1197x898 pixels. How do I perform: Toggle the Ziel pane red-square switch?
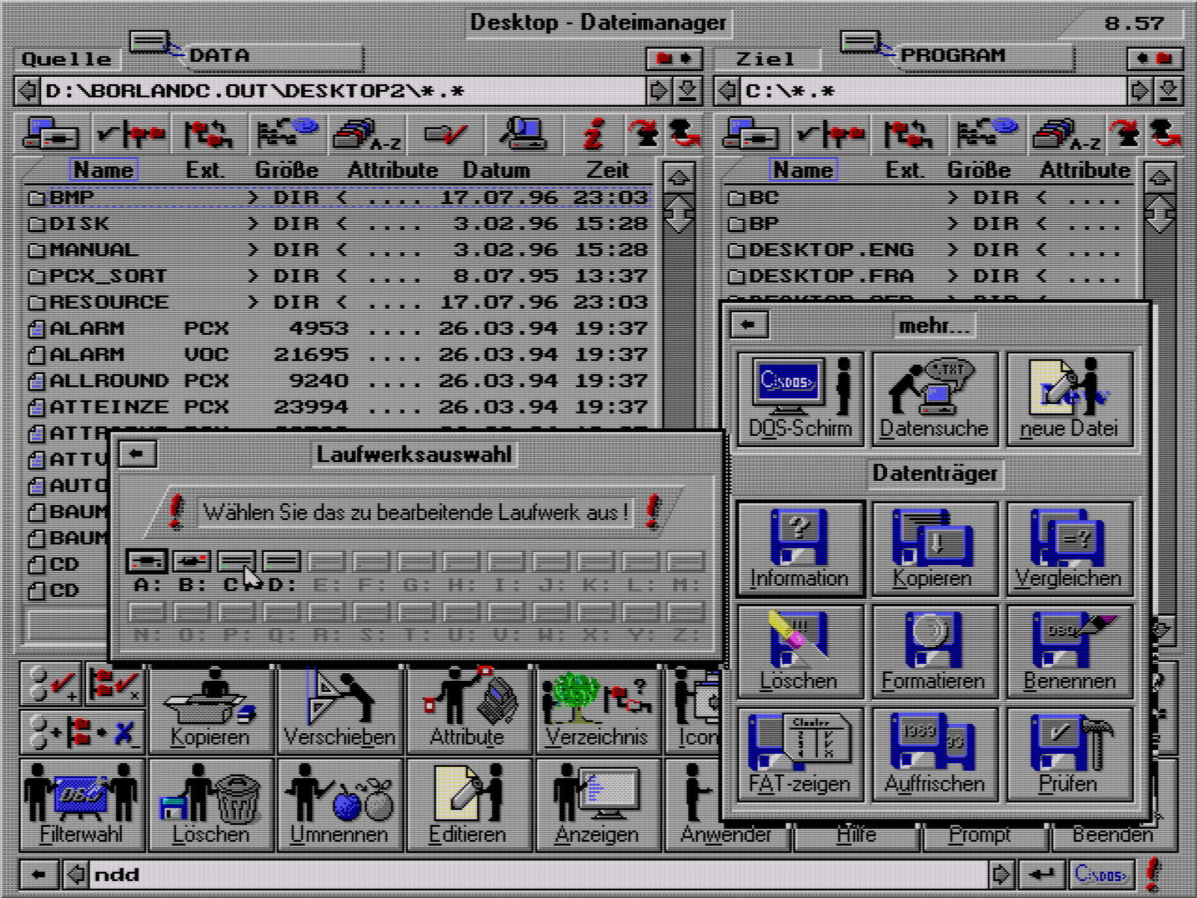(1155, 59)
